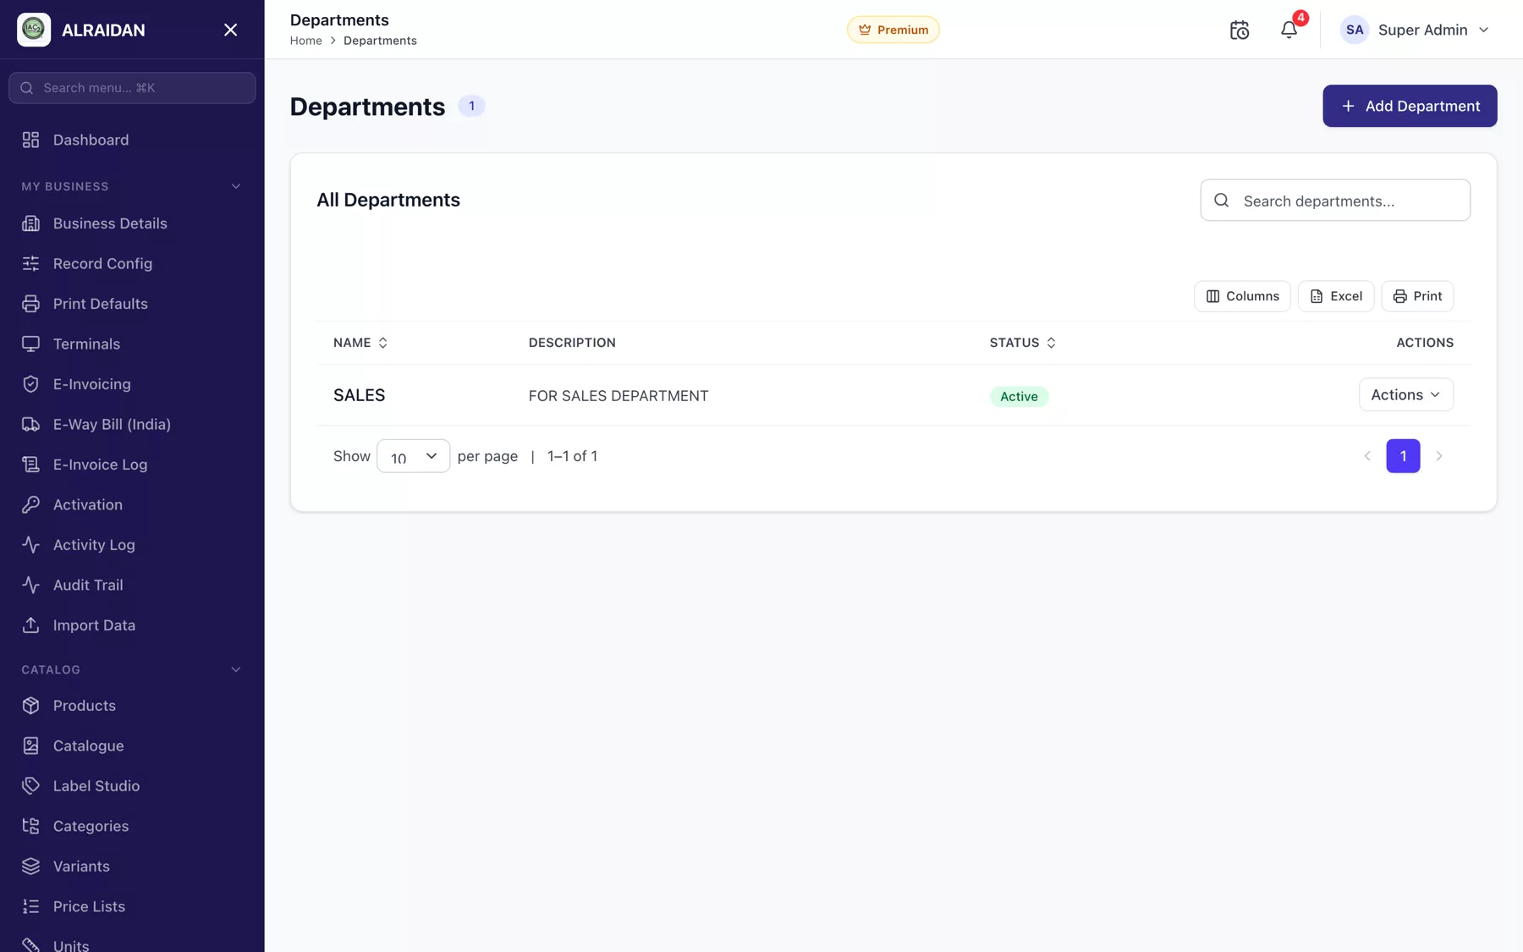Click the Audit Trail pulse icon

[x=31, y=585]
